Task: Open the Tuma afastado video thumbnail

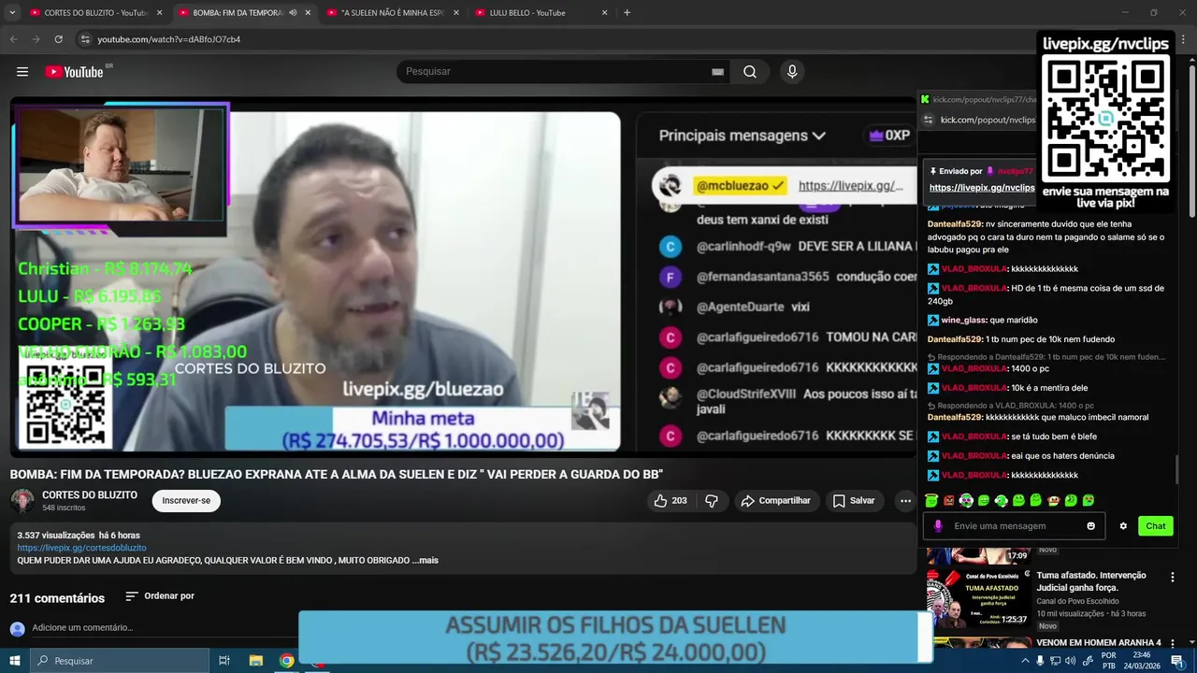Action: click(x=978, y=598)
